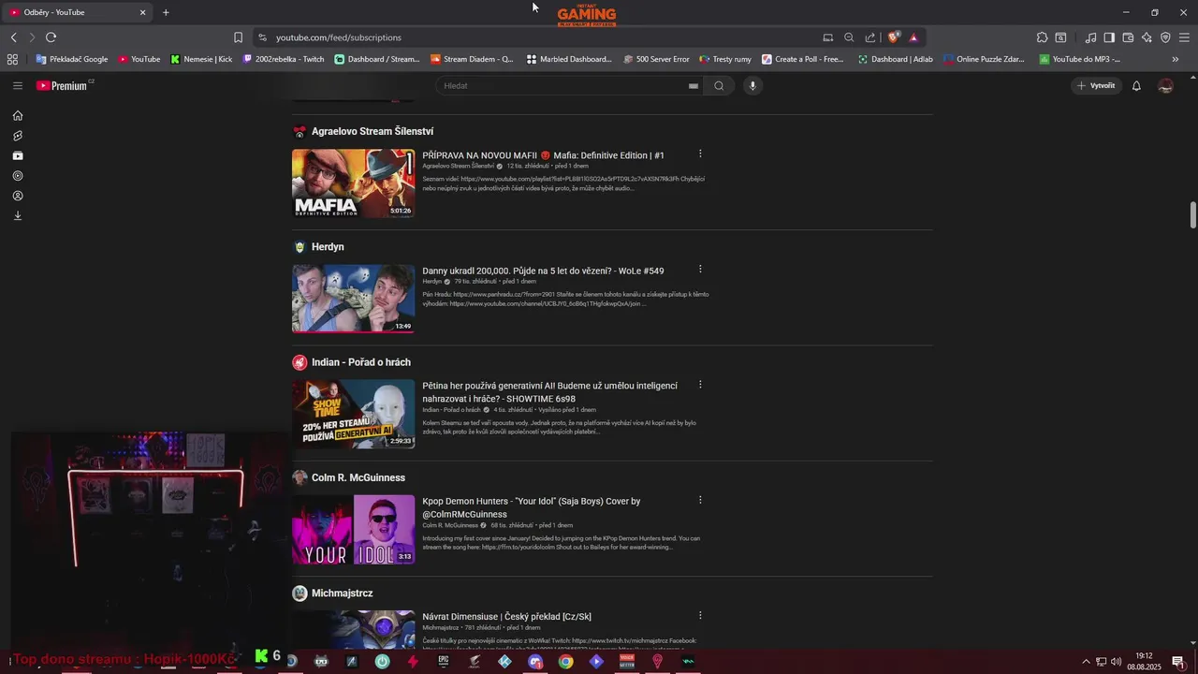1198x674 pixels.
Task: Open Shorts from the mini sidebar
Action: 17,136
